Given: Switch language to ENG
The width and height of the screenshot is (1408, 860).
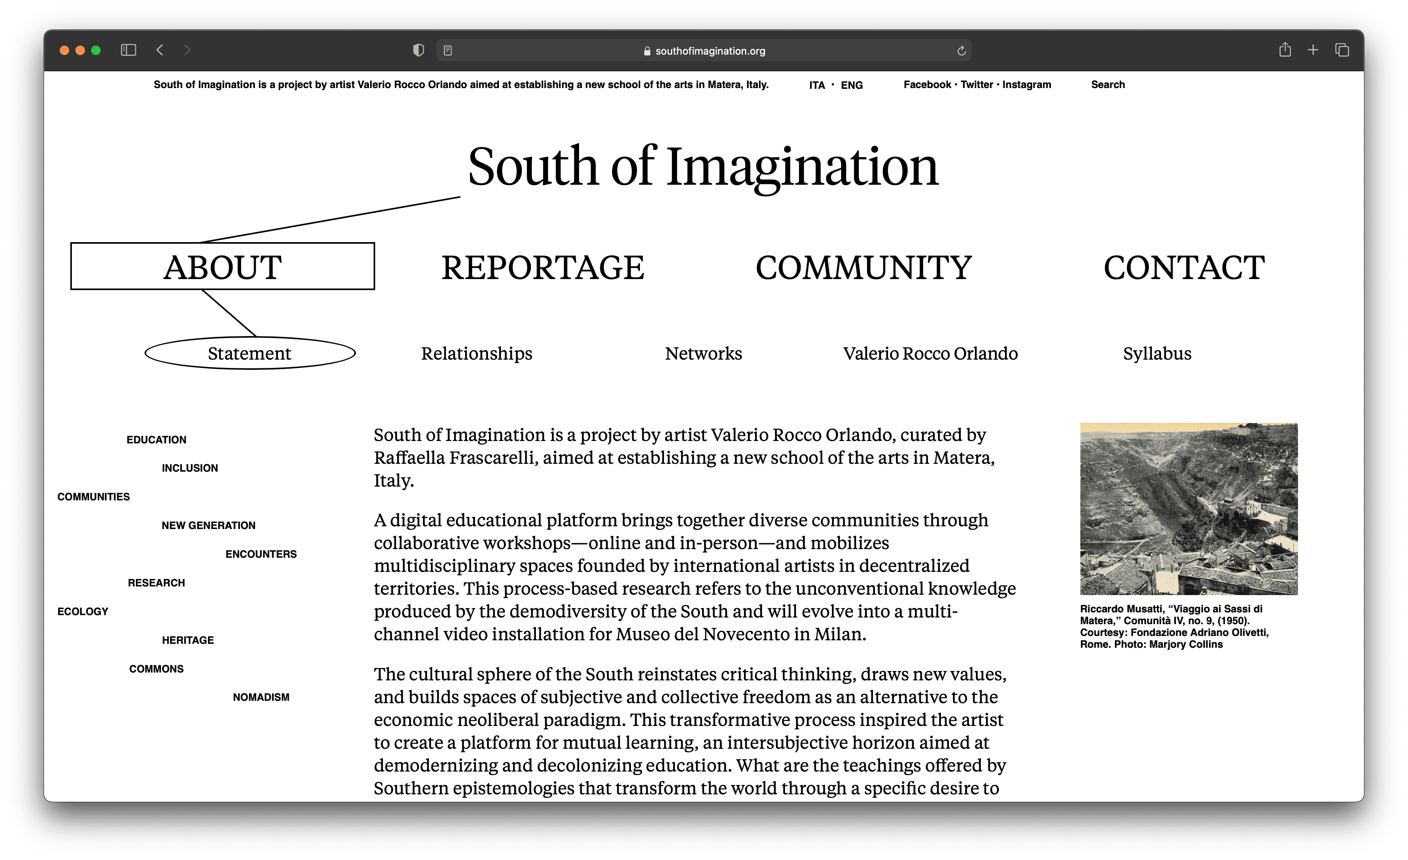Looking at the screenshot, I should point(851,85).
